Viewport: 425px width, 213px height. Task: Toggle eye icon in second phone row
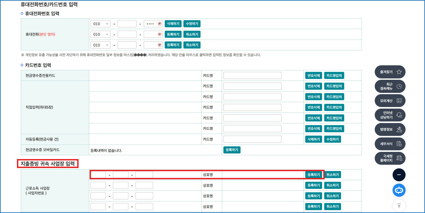(x=159, y=34)
